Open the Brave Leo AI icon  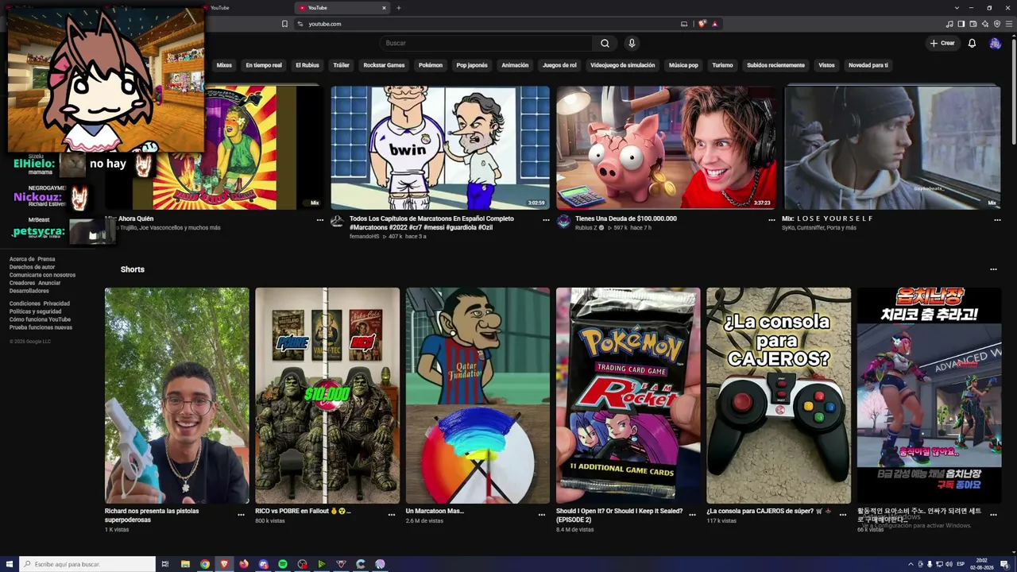(985, 24)
